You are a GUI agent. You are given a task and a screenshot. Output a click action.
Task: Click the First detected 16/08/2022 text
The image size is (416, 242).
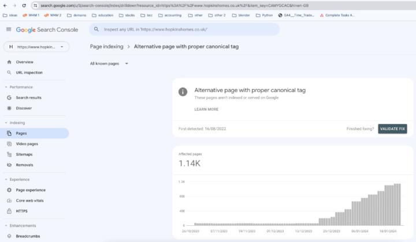point(202,129)
